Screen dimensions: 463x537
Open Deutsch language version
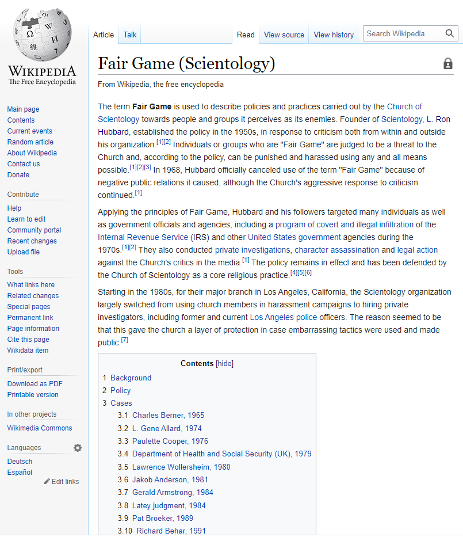(x=20, y=462)
